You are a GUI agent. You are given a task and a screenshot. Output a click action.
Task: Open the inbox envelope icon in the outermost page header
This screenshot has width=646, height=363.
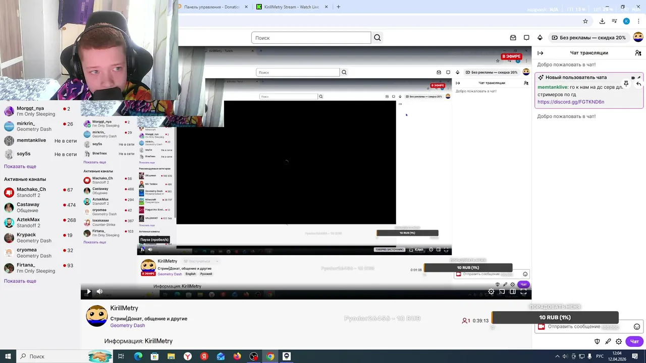(x=513, y=38)
